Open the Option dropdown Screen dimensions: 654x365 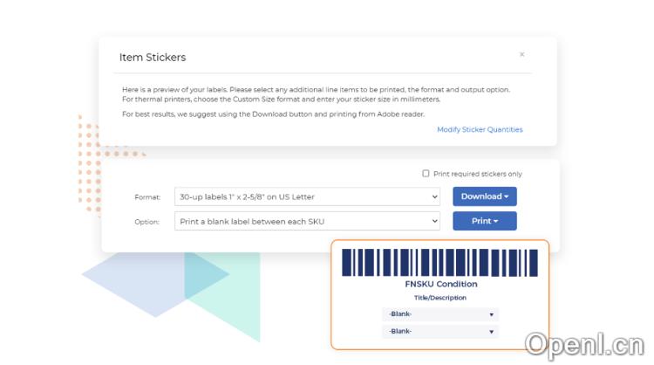[x=308, y=221]
